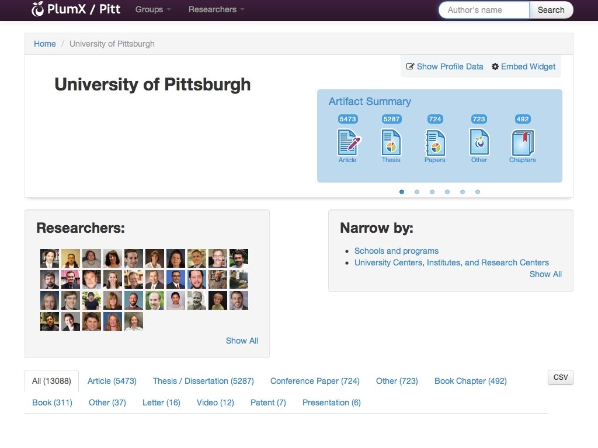Viewport: 598px width, 448px height.
Task: Select the Other (37) tab
Action: pos(107,402)
